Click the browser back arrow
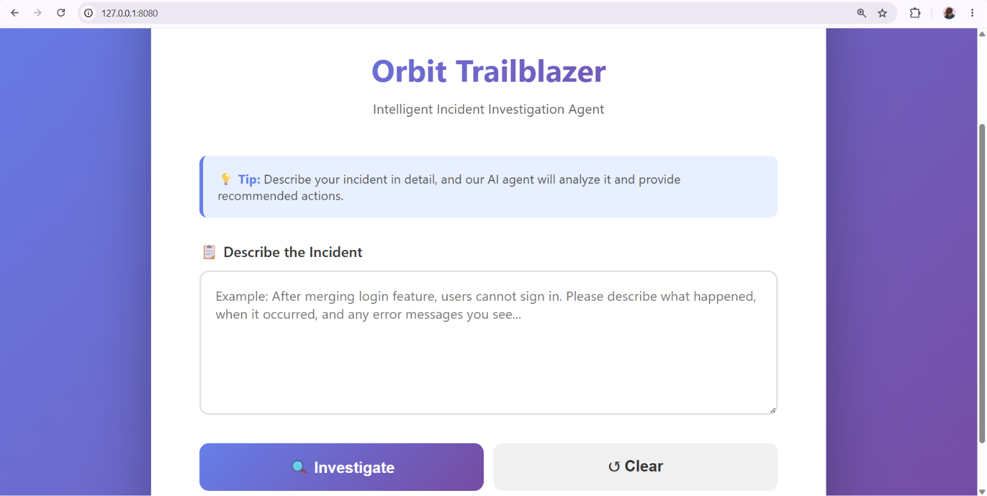 tap(15, 13)
